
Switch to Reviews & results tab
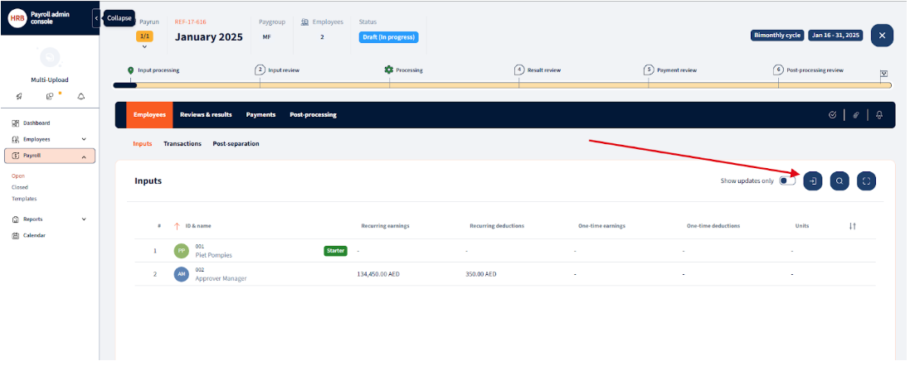click(206, 115)
